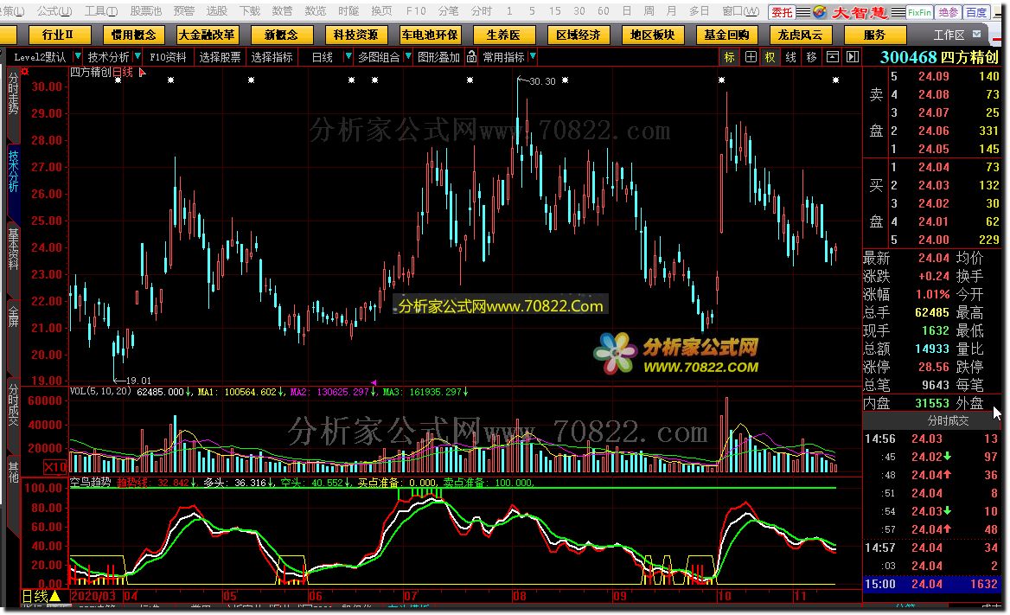Expand the 技术分析 dropdown arrow in toolbar
1010x615 pixels.
137,57
